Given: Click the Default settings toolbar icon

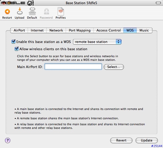Looking at the screenshot, I should pos(32,11).
